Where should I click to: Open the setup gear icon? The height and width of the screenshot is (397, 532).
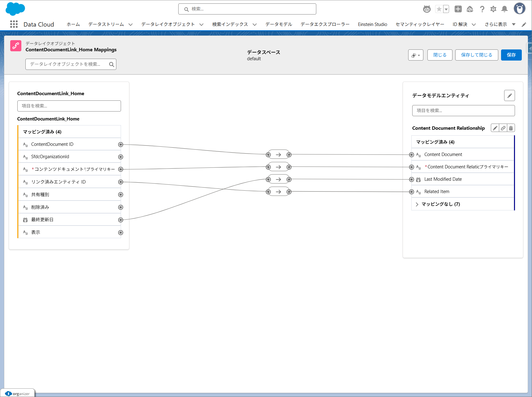point(493,9)
